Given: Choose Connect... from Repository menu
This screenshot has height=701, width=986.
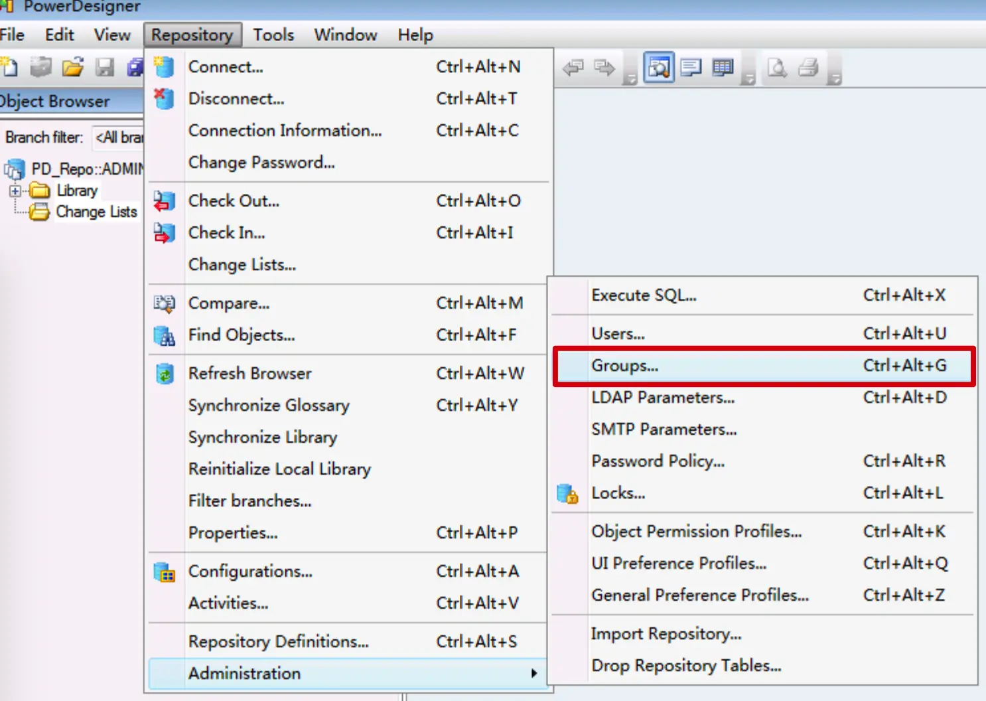Looking at the screenshot, I should click(349, 66).
